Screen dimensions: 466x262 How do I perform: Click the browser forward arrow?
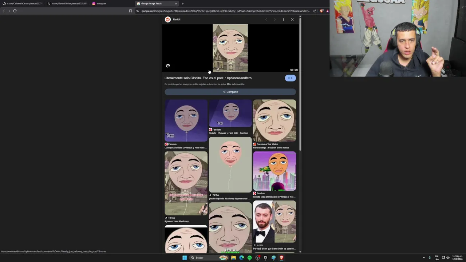9,11
